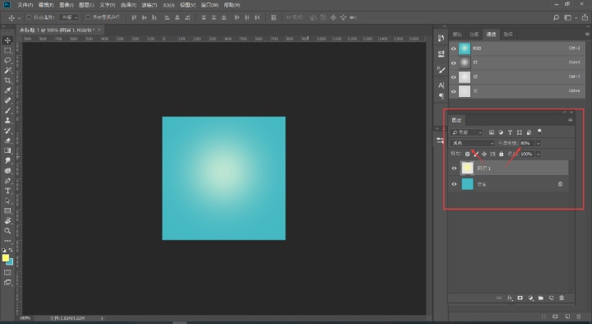The height and width of the screenshot is (324, 592).
Task: Select the Rectangle shape tool
Action: point(7,211)
